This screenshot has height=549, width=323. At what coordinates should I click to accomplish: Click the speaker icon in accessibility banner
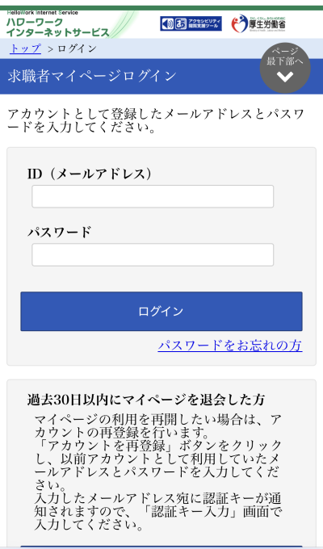pos(168,23)
